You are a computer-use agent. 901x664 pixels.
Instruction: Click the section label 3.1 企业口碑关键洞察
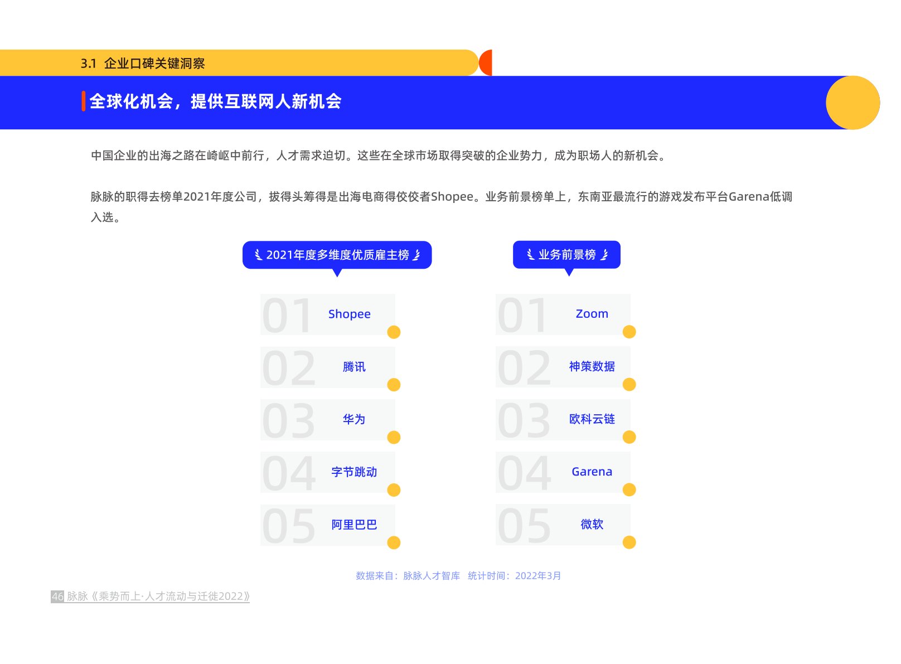point(143,64)
